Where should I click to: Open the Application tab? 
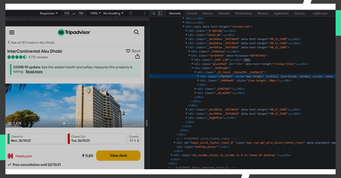pyautogui.click(x=281, y=13)
